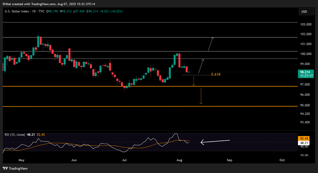Select the Aug label on the time axis

pyautogui.click(x=179, y=159)
